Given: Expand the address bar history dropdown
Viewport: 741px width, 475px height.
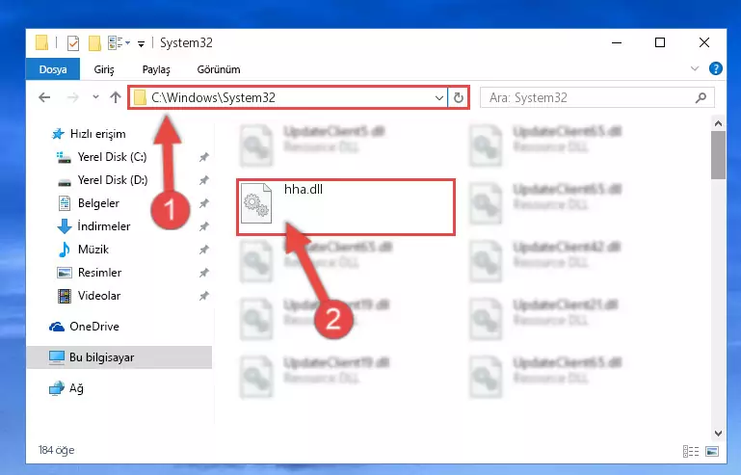Looking at the screenshot, I should click(439, 98).
